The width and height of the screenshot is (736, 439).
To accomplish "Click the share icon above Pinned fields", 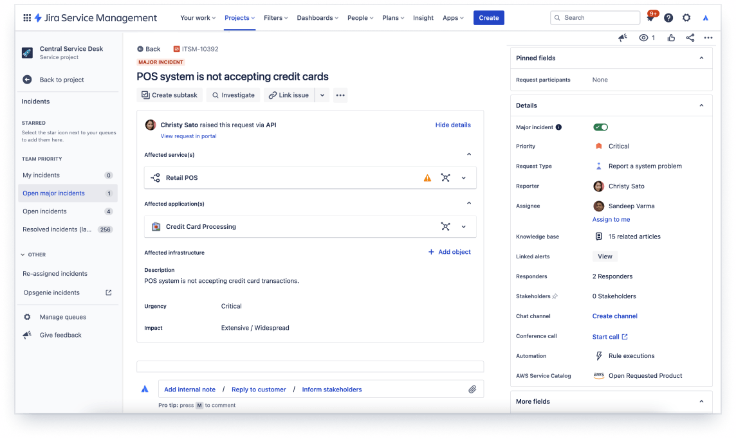I will click(x=690, y=38).
